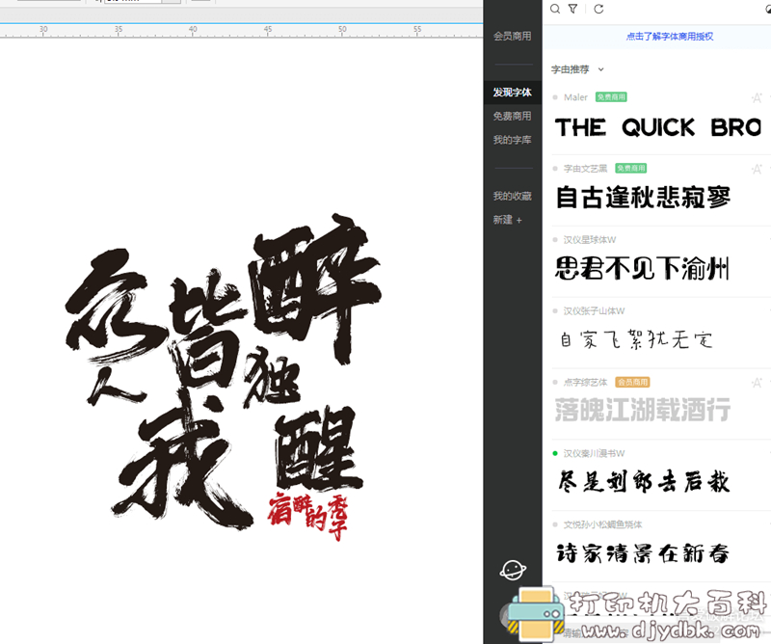Viewport: 771px width, 644px height.
Task: Deactivate the green dot of 汉仪秦川漫书W
Action: (555, 453)
